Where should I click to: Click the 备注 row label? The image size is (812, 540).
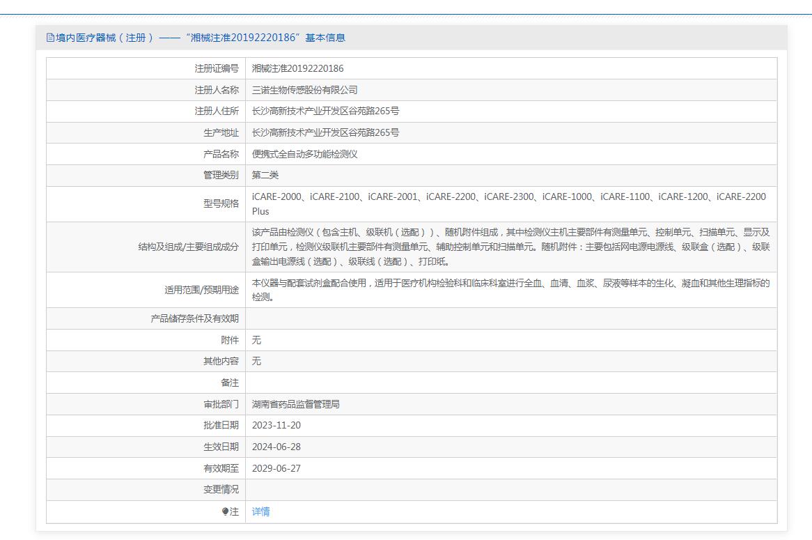tap(229, 383)
